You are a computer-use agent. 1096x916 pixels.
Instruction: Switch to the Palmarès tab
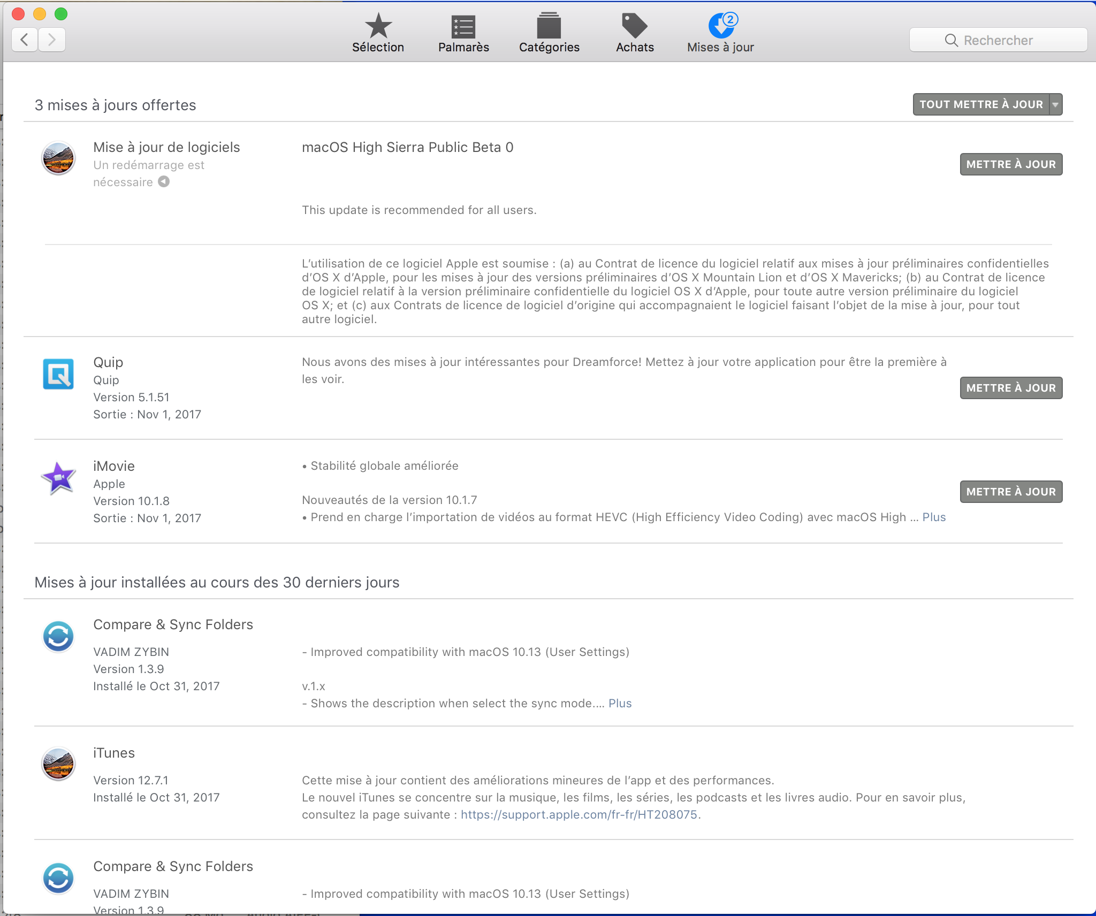tap(463, 33)
